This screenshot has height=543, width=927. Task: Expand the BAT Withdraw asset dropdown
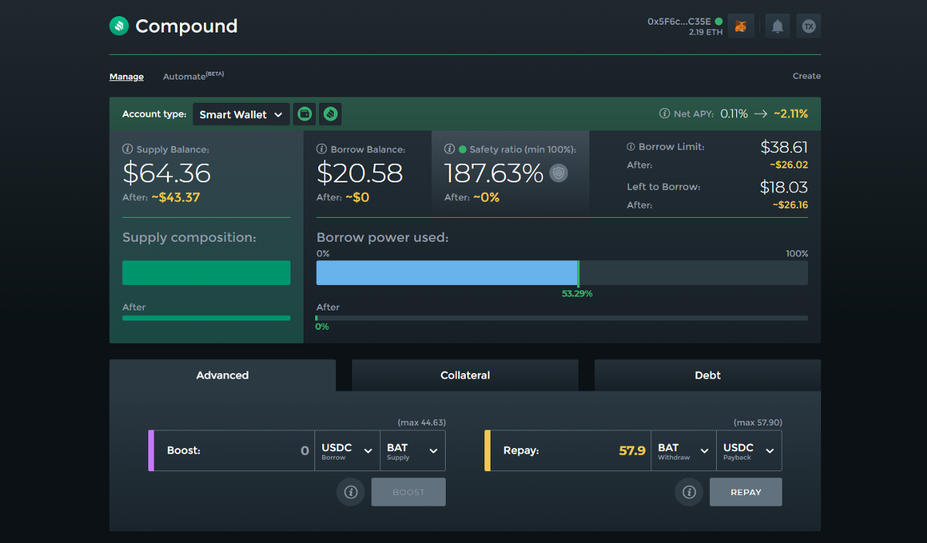(x=684, y=450)
